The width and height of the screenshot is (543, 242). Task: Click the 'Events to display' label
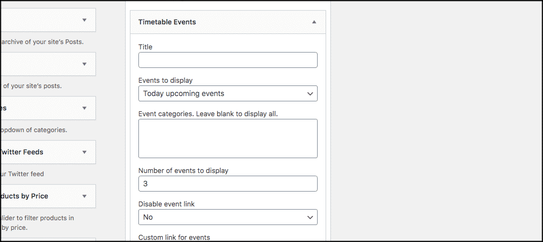(165, 81)
